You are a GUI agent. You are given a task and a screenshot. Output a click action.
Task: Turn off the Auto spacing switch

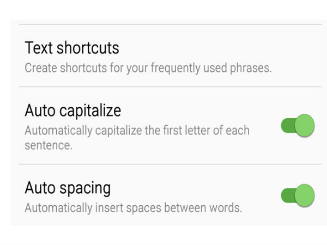pyautogui.click(x=299, y=195)
